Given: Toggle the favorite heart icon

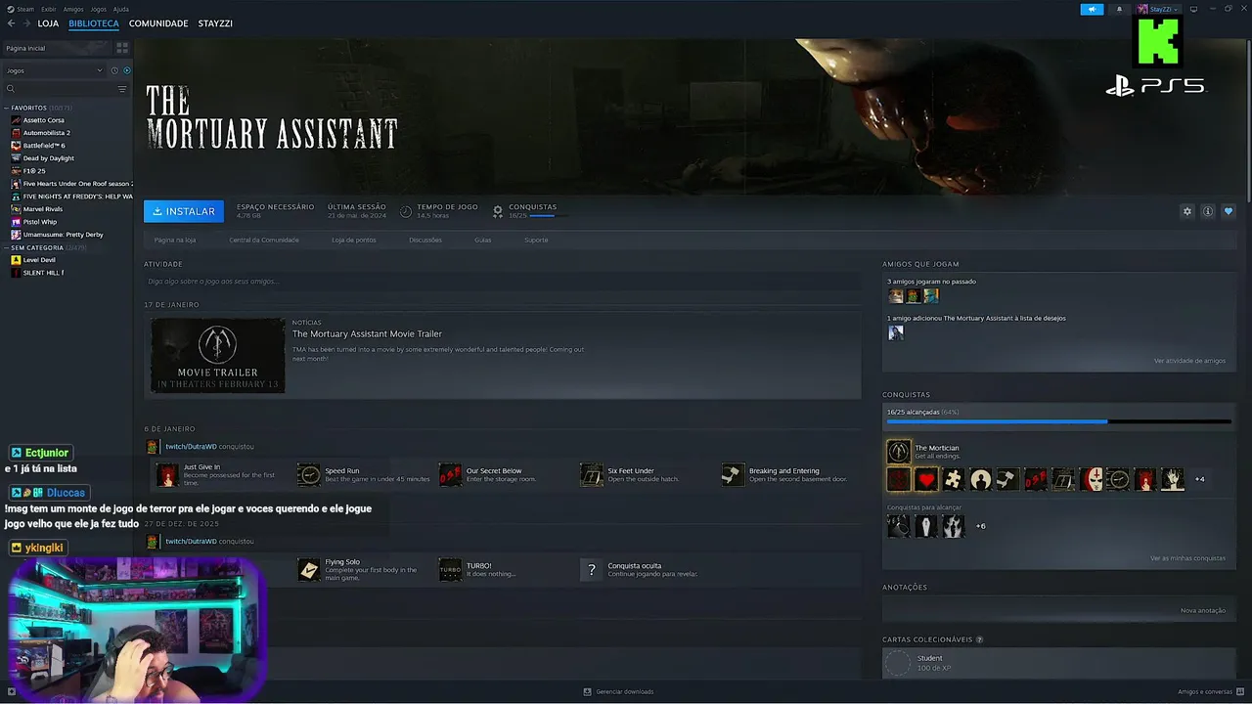Looking at the screenshot, I should coord(1229,211).
